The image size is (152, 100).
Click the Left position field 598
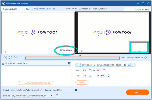[104, 76]
